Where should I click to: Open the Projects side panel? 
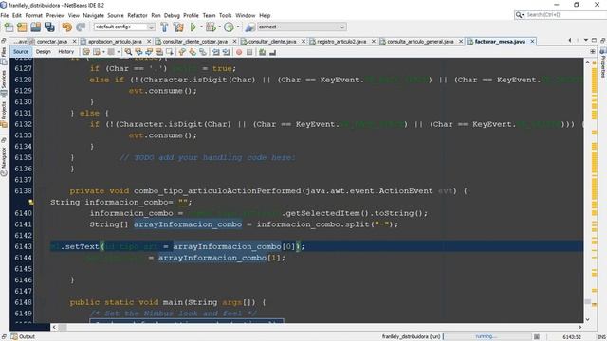pos(4,114)
